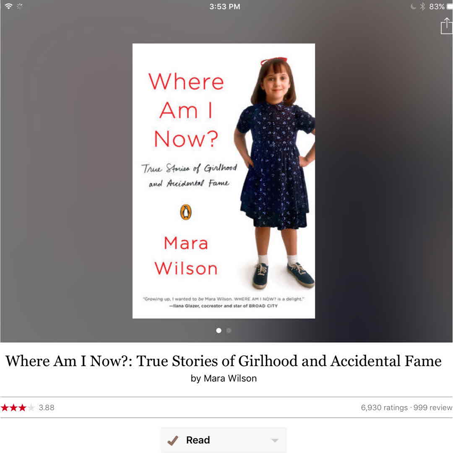Tap the Do Not Disturb moon icon
This screenshot has height=453, width=453.
414,6
